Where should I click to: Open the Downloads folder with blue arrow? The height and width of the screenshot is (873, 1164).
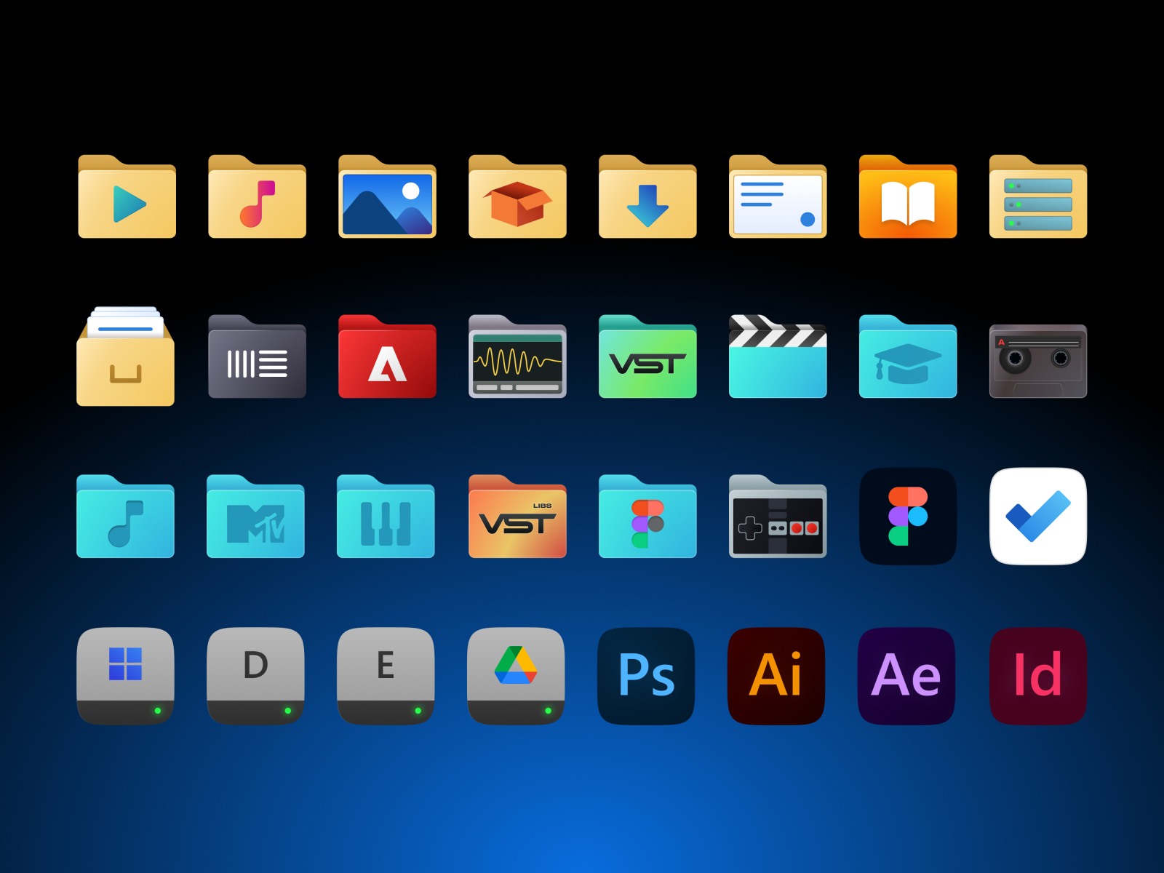point(648,196)
